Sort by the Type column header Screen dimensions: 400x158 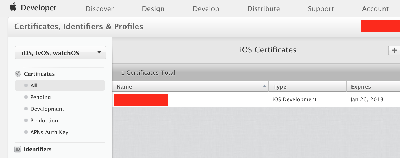click(x=308, y=86)
